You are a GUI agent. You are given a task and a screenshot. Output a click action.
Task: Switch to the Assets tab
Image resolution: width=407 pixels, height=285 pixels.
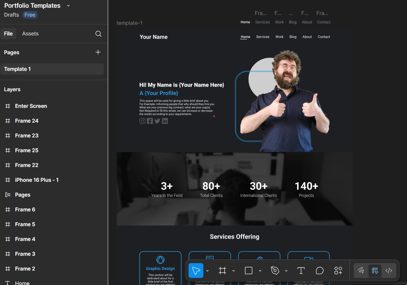(x=30, y=34)
